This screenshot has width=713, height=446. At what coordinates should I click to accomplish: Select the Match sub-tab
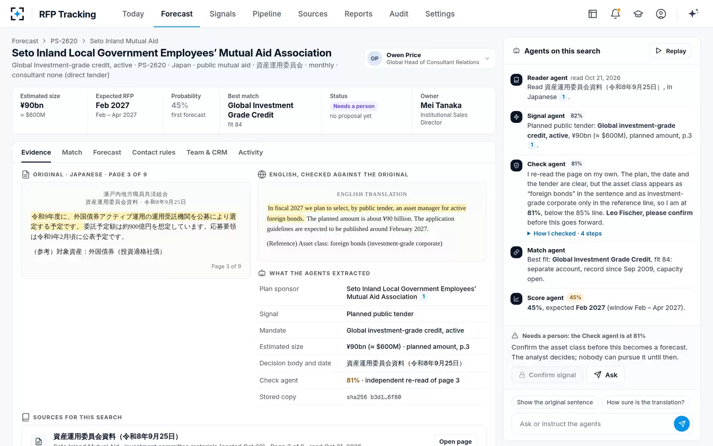coord(72,152)
